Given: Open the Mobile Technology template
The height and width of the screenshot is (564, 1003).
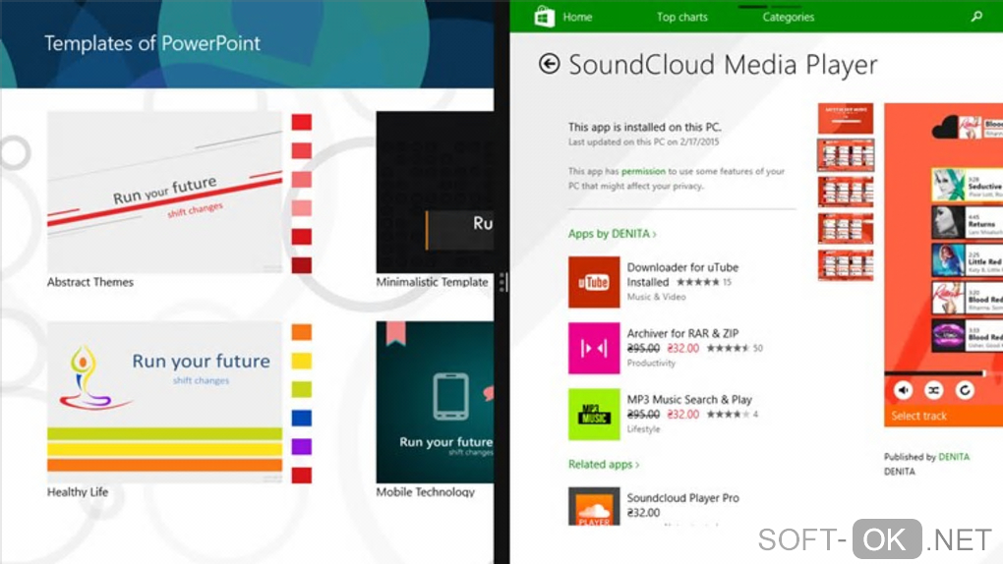Looking at the screenshot, I should [435, 402].
